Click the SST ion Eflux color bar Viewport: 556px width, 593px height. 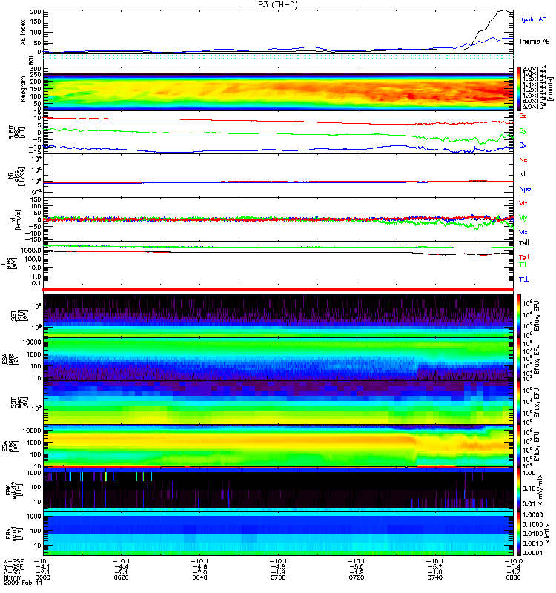(x=519, y=316)
